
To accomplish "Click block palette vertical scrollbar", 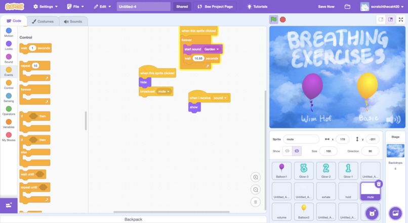I will tap(86, 120).
